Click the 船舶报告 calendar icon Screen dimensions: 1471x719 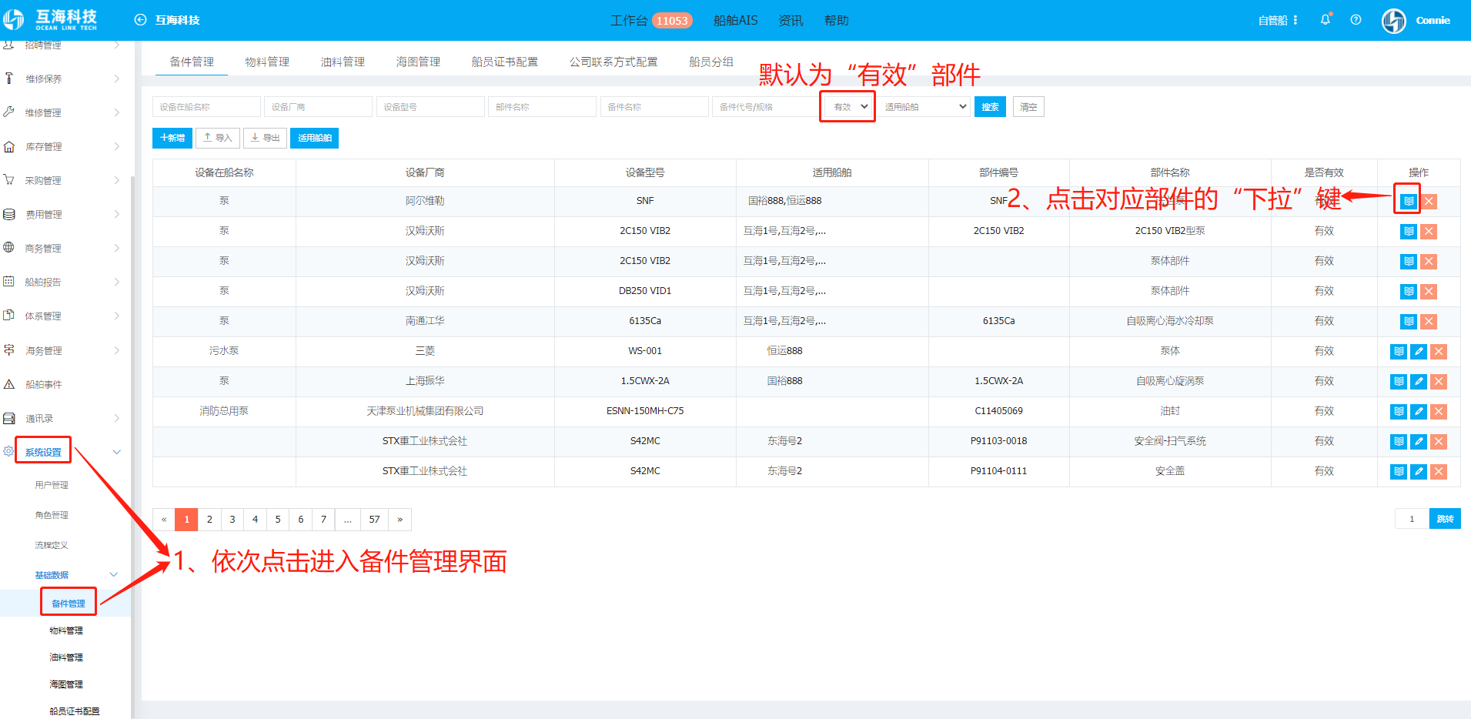[x=9, y=282]
